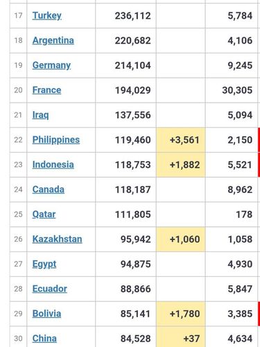This screenshot has width=260, height=347.
Task: Select Indonesia new cases cell +1,882
Action: click(181, 164)
